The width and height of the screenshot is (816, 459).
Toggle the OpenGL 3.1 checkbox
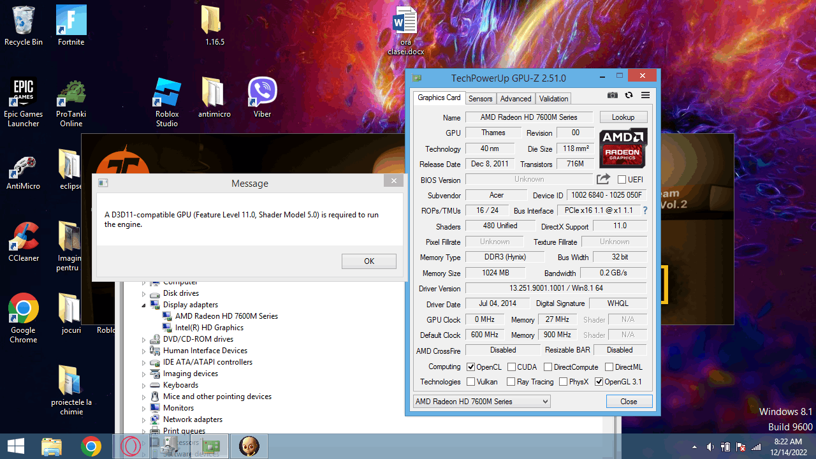[x=599, y=382]
